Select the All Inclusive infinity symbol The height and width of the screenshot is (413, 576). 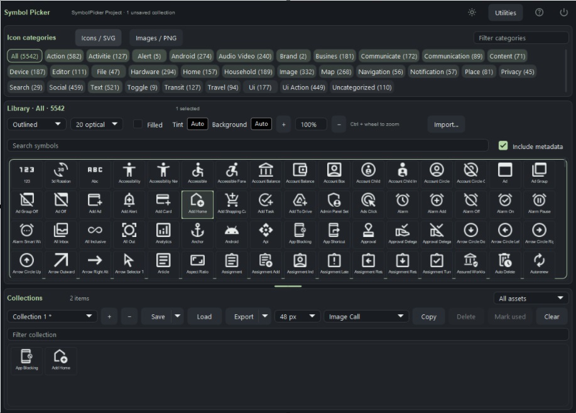pyautogui.click(x=95, y=234)
